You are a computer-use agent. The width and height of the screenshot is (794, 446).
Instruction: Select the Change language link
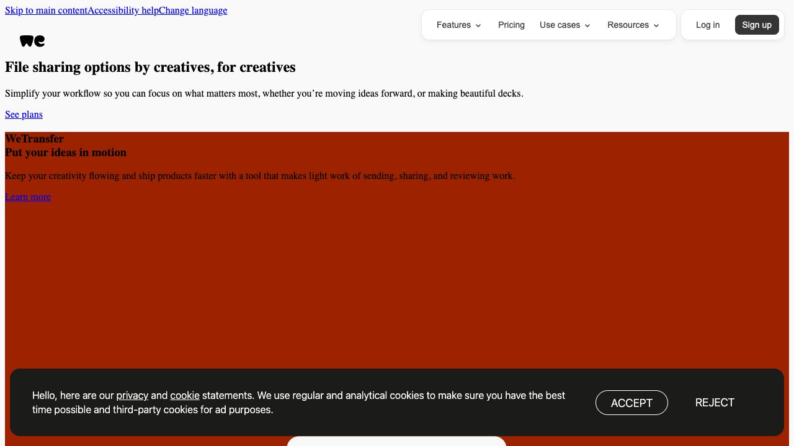193,10
